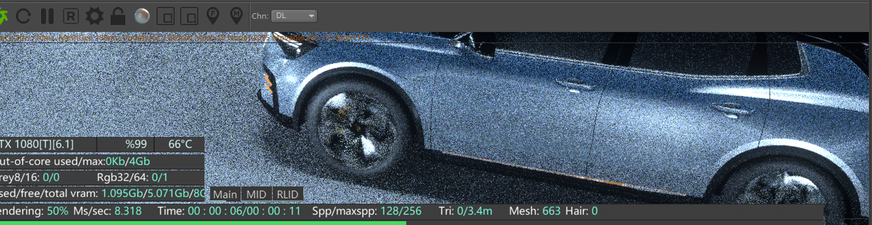Image resolution: width=872 pixels, height=225 pixels.
Task: Click the Hair 0 count
Action: pyautogui.click(x=582, y=211)
